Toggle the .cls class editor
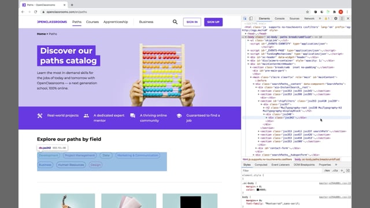Screen dimensions: 370x208 pos(335,170)
